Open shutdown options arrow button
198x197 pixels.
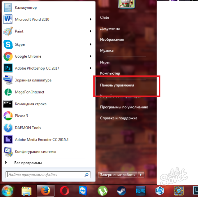click(141, 175)
